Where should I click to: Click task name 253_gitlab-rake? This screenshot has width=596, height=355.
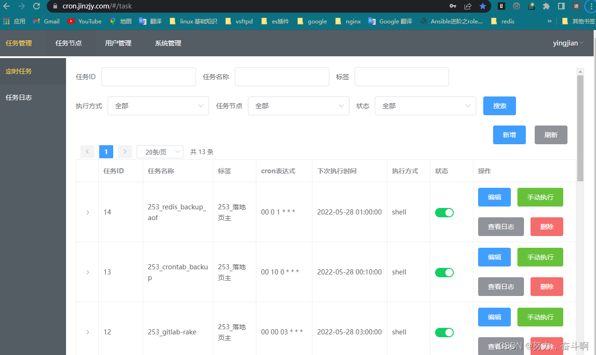pyautogui.click(x=172, y=332)
